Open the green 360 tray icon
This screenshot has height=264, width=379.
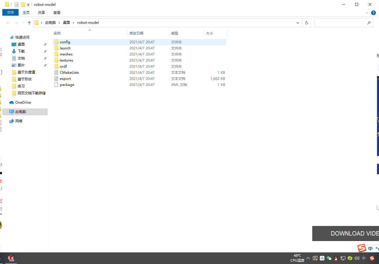(350, 258)
